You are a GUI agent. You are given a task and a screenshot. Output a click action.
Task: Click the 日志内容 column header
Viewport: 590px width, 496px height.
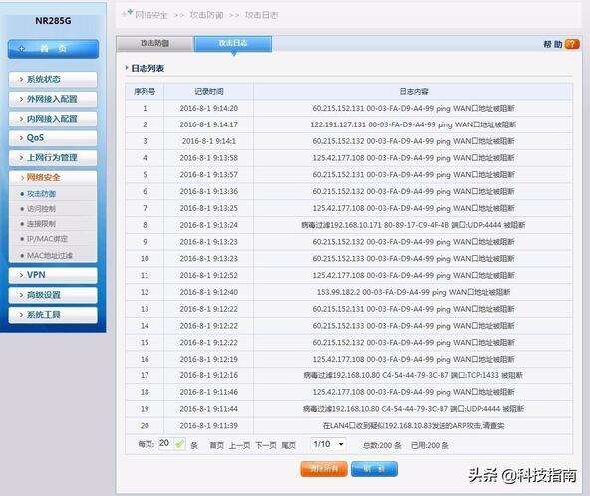point(414,92)
